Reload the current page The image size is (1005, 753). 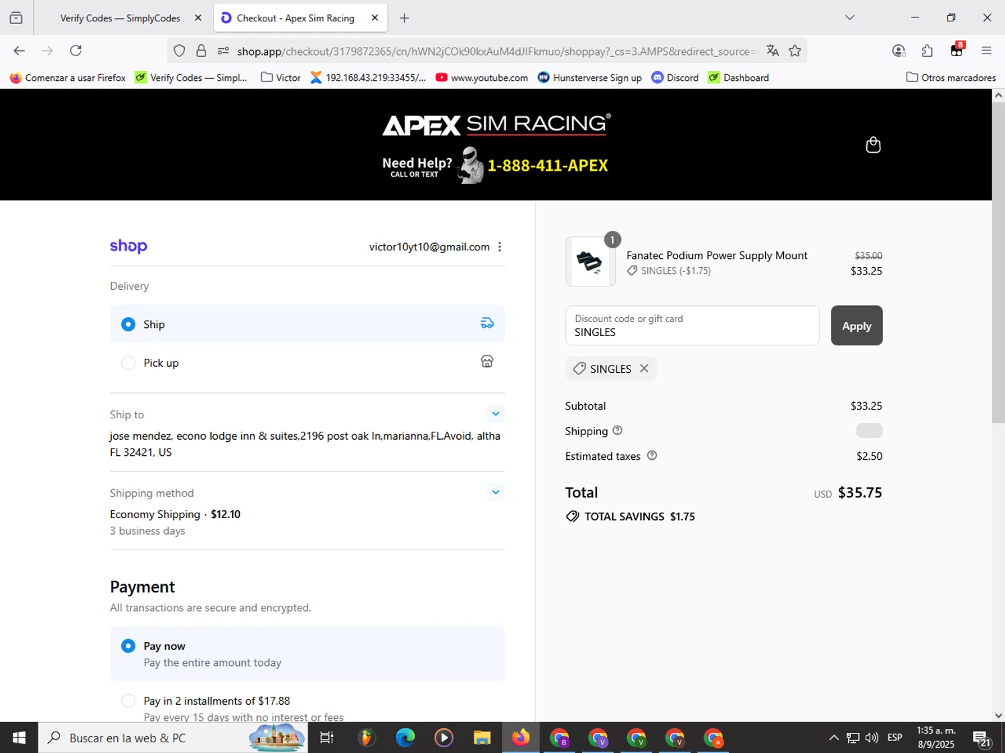[76, 51]
